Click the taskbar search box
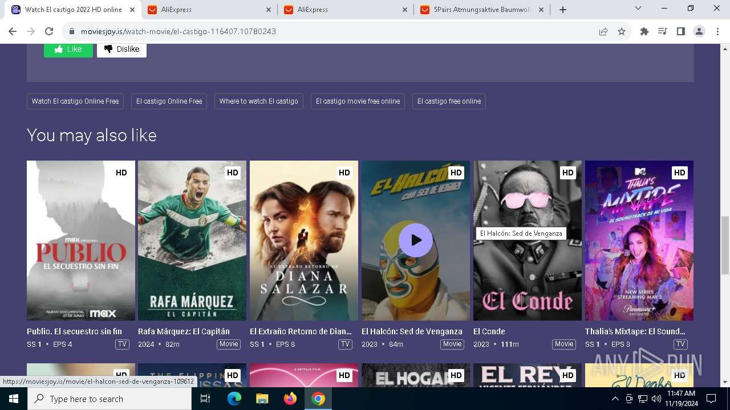 coord(109,399)
